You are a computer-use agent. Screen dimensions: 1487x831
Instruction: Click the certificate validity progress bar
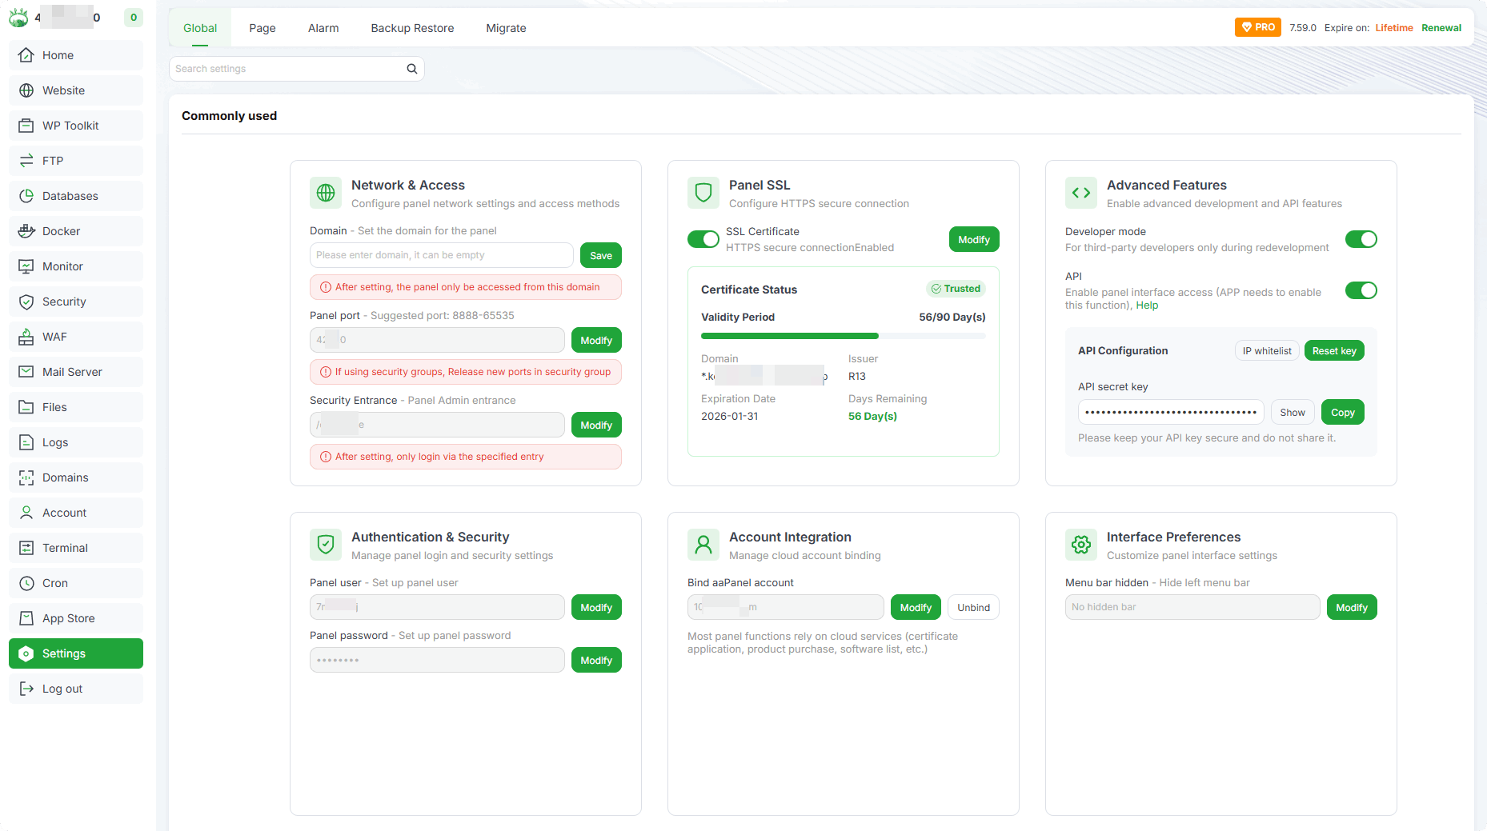843,336
